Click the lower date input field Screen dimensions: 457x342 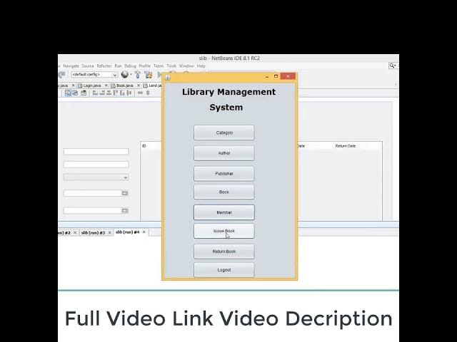point(92,210)
